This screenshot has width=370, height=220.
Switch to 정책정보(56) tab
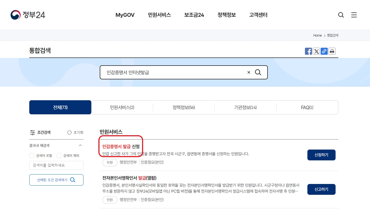tap(184, 107)
